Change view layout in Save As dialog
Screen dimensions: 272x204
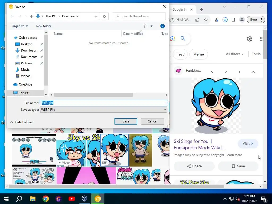146,26
